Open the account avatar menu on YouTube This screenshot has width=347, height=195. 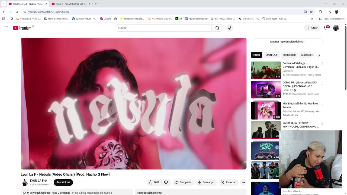coord(336,28)
